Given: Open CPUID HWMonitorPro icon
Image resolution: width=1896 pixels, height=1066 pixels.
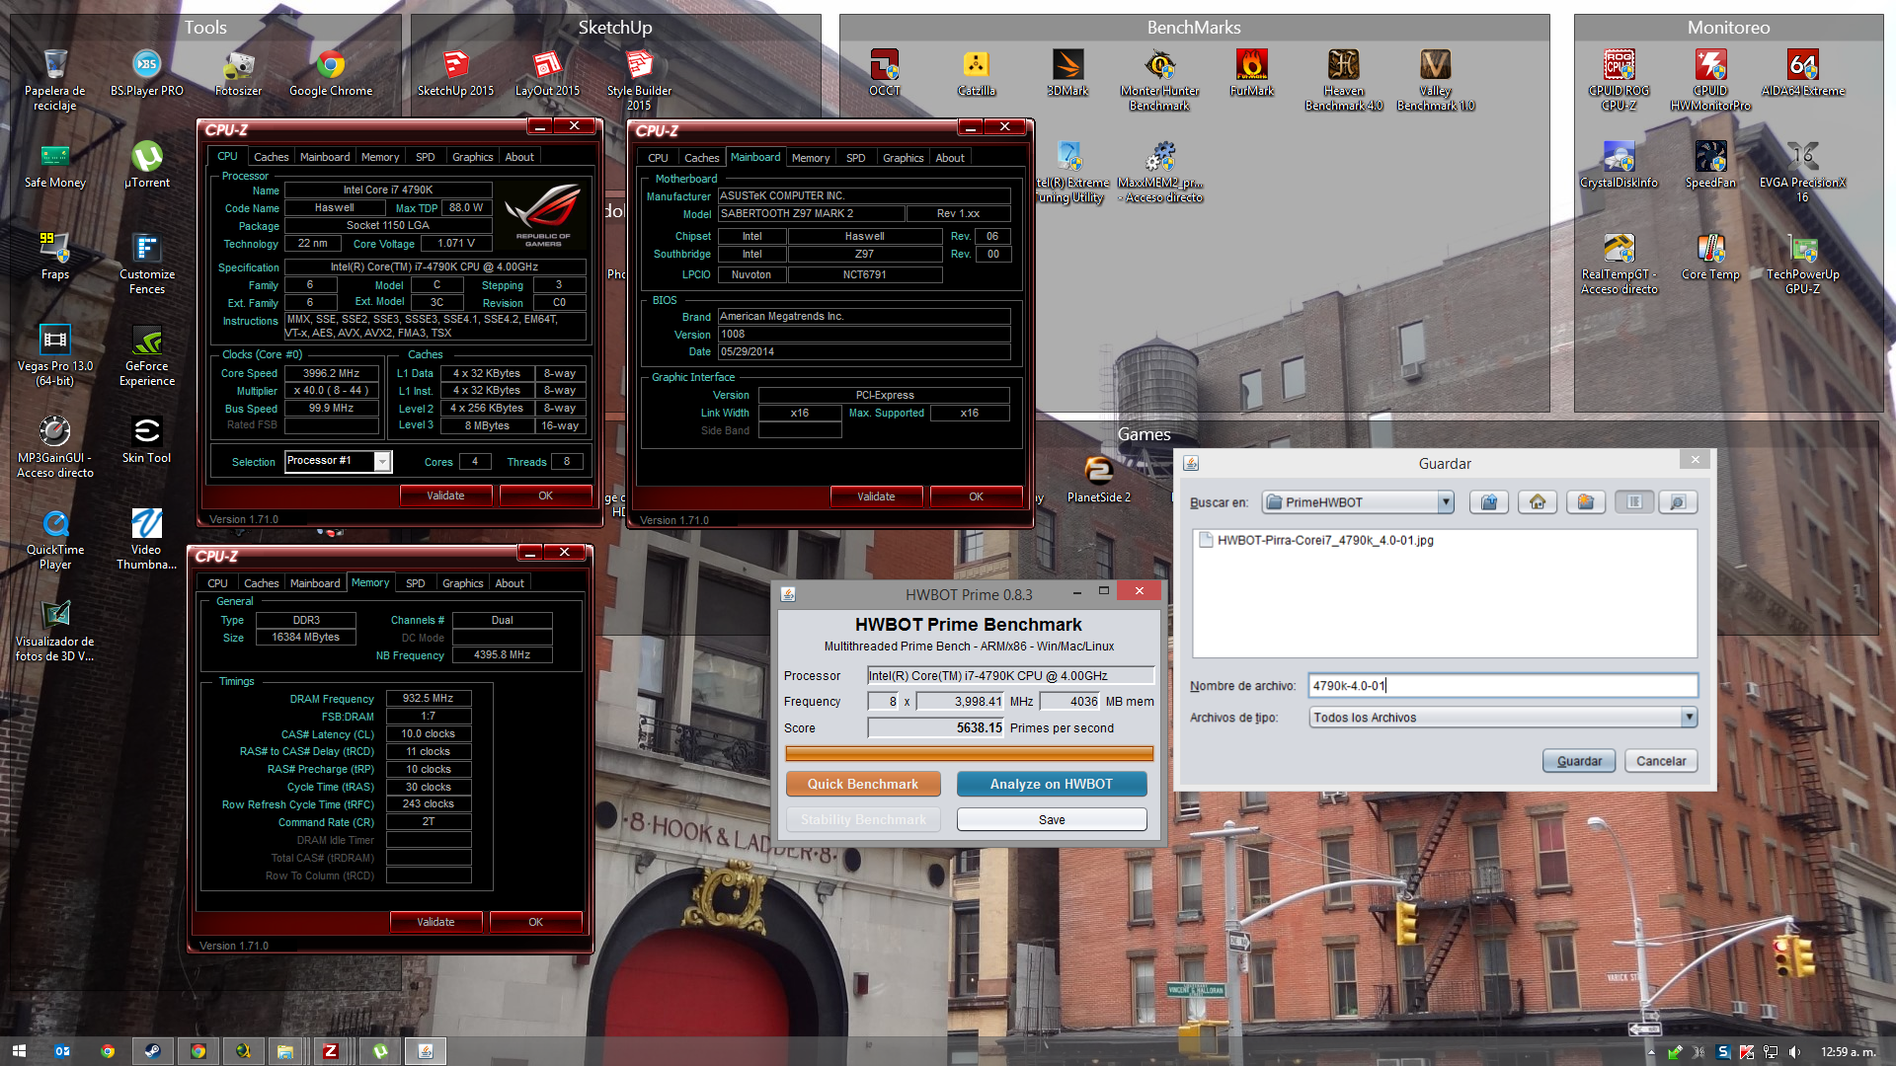Looking at the screenshot, I should (1710, 81).
